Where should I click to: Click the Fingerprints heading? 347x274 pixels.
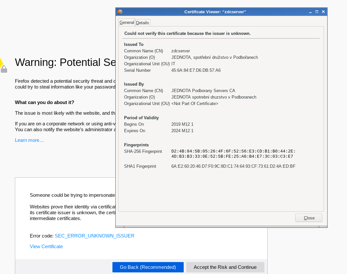[136, 145]
